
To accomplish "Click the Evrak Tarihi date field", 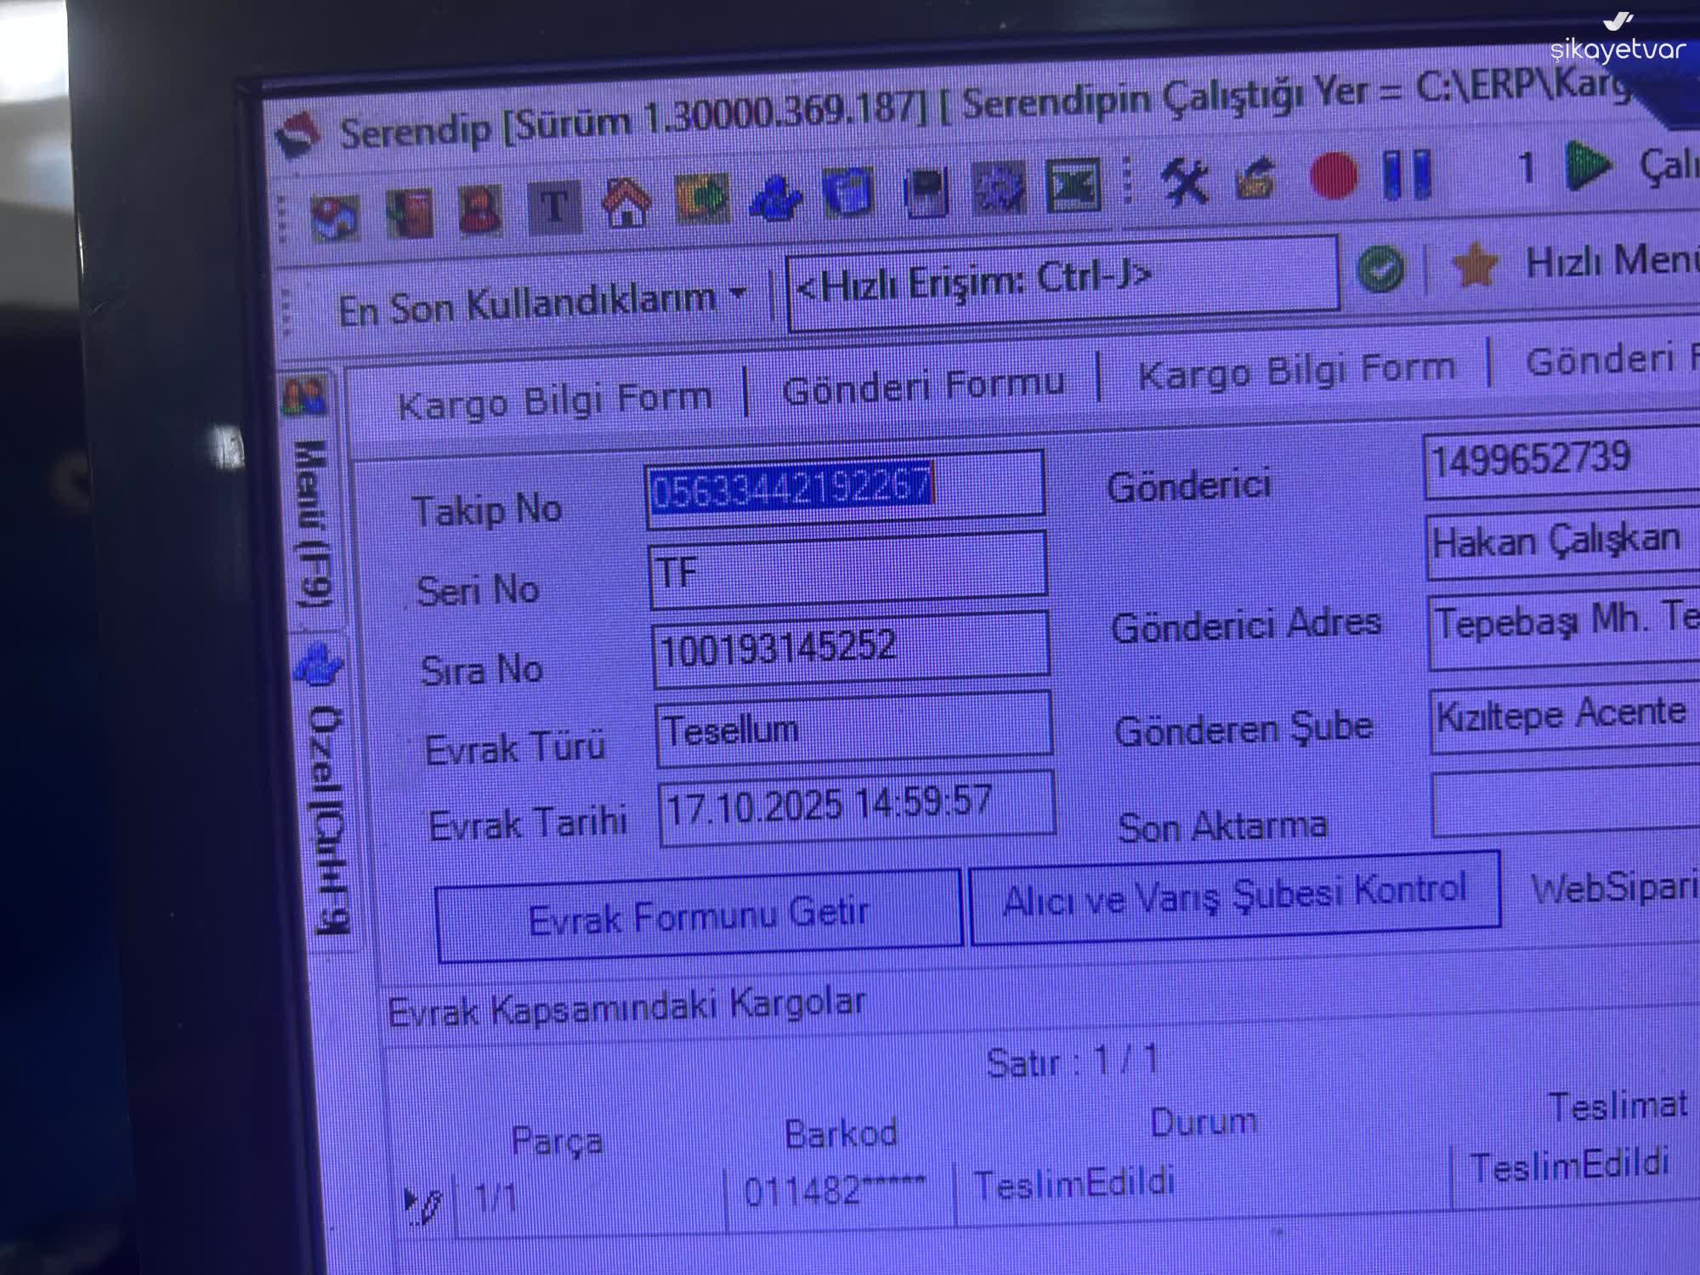I will [x=857, y=807].
